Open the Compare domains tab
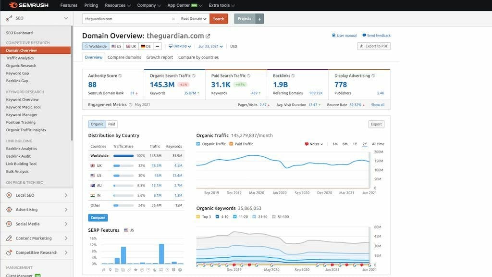 124,58
